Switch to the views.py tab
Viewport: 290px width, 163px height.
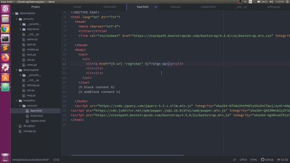(x=175, y=7)
